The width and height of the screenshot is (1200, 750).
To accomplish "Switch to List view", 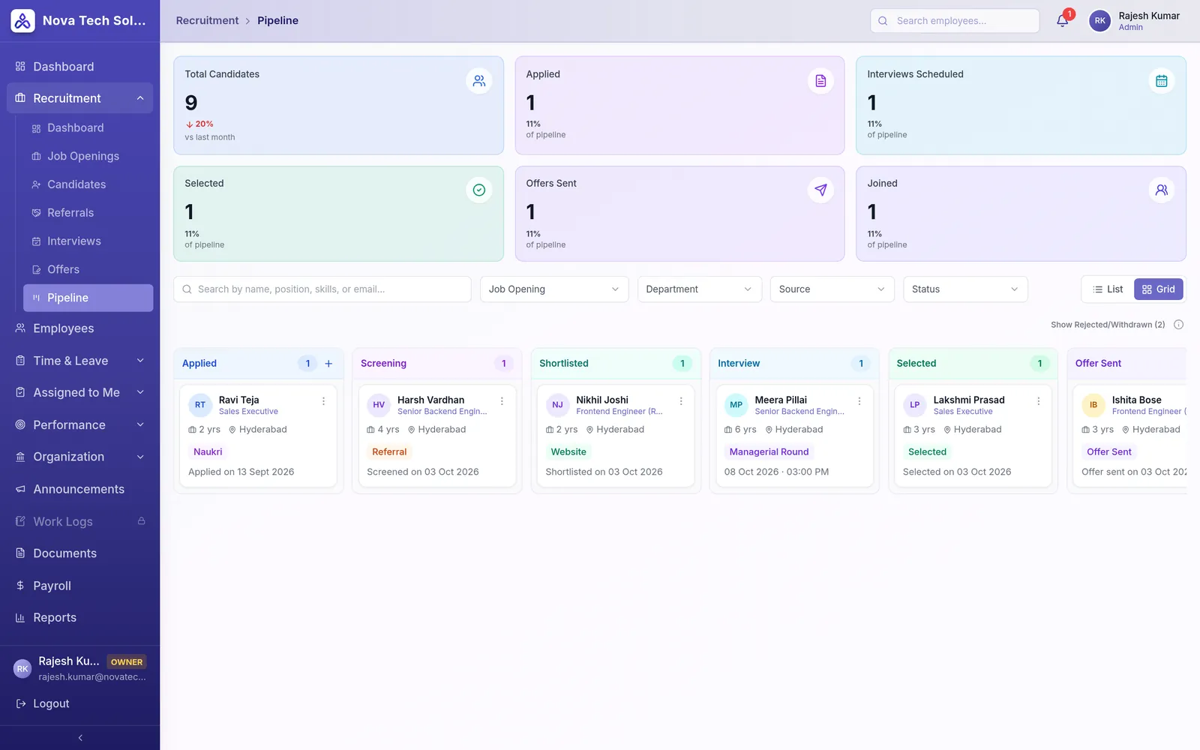I will 1108,289.
